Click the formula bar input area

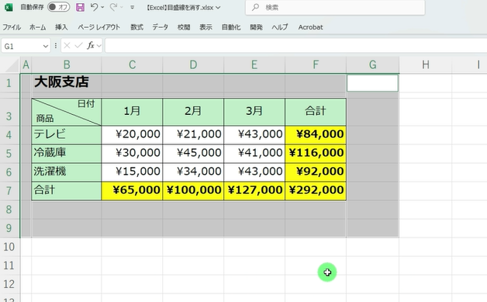tap(295, 46)
